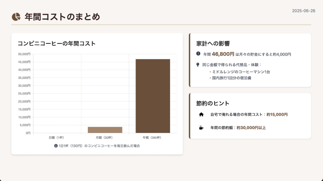
Task: Click the light brown 月額 bar
Action: click(x=105, y=130)
